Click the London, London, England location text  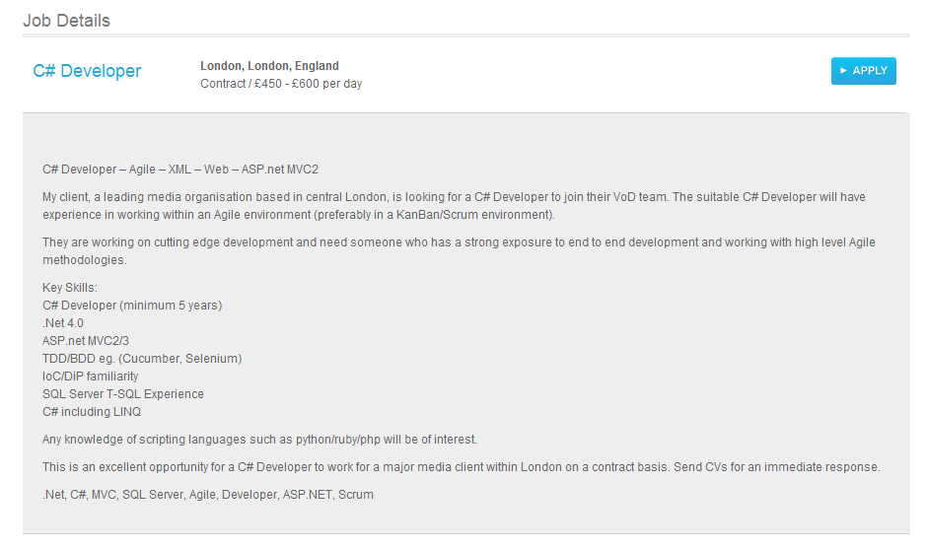[x=269, y=65]
